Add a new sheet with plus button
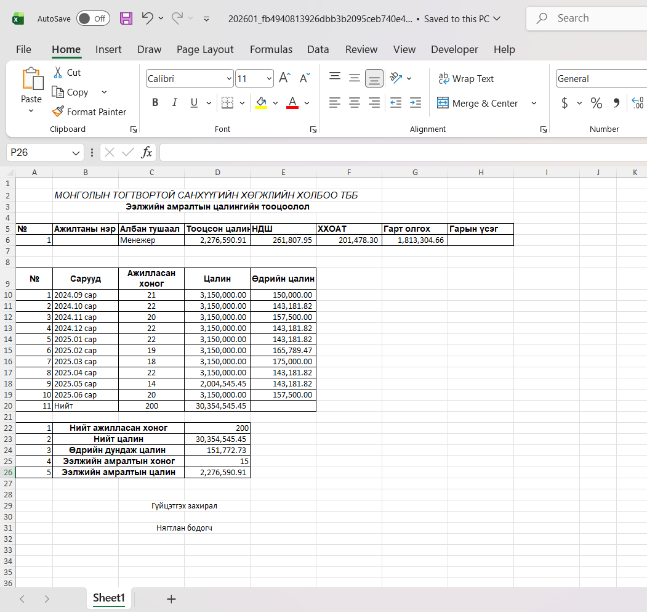 pyautogui.click(x=171, y=598)
